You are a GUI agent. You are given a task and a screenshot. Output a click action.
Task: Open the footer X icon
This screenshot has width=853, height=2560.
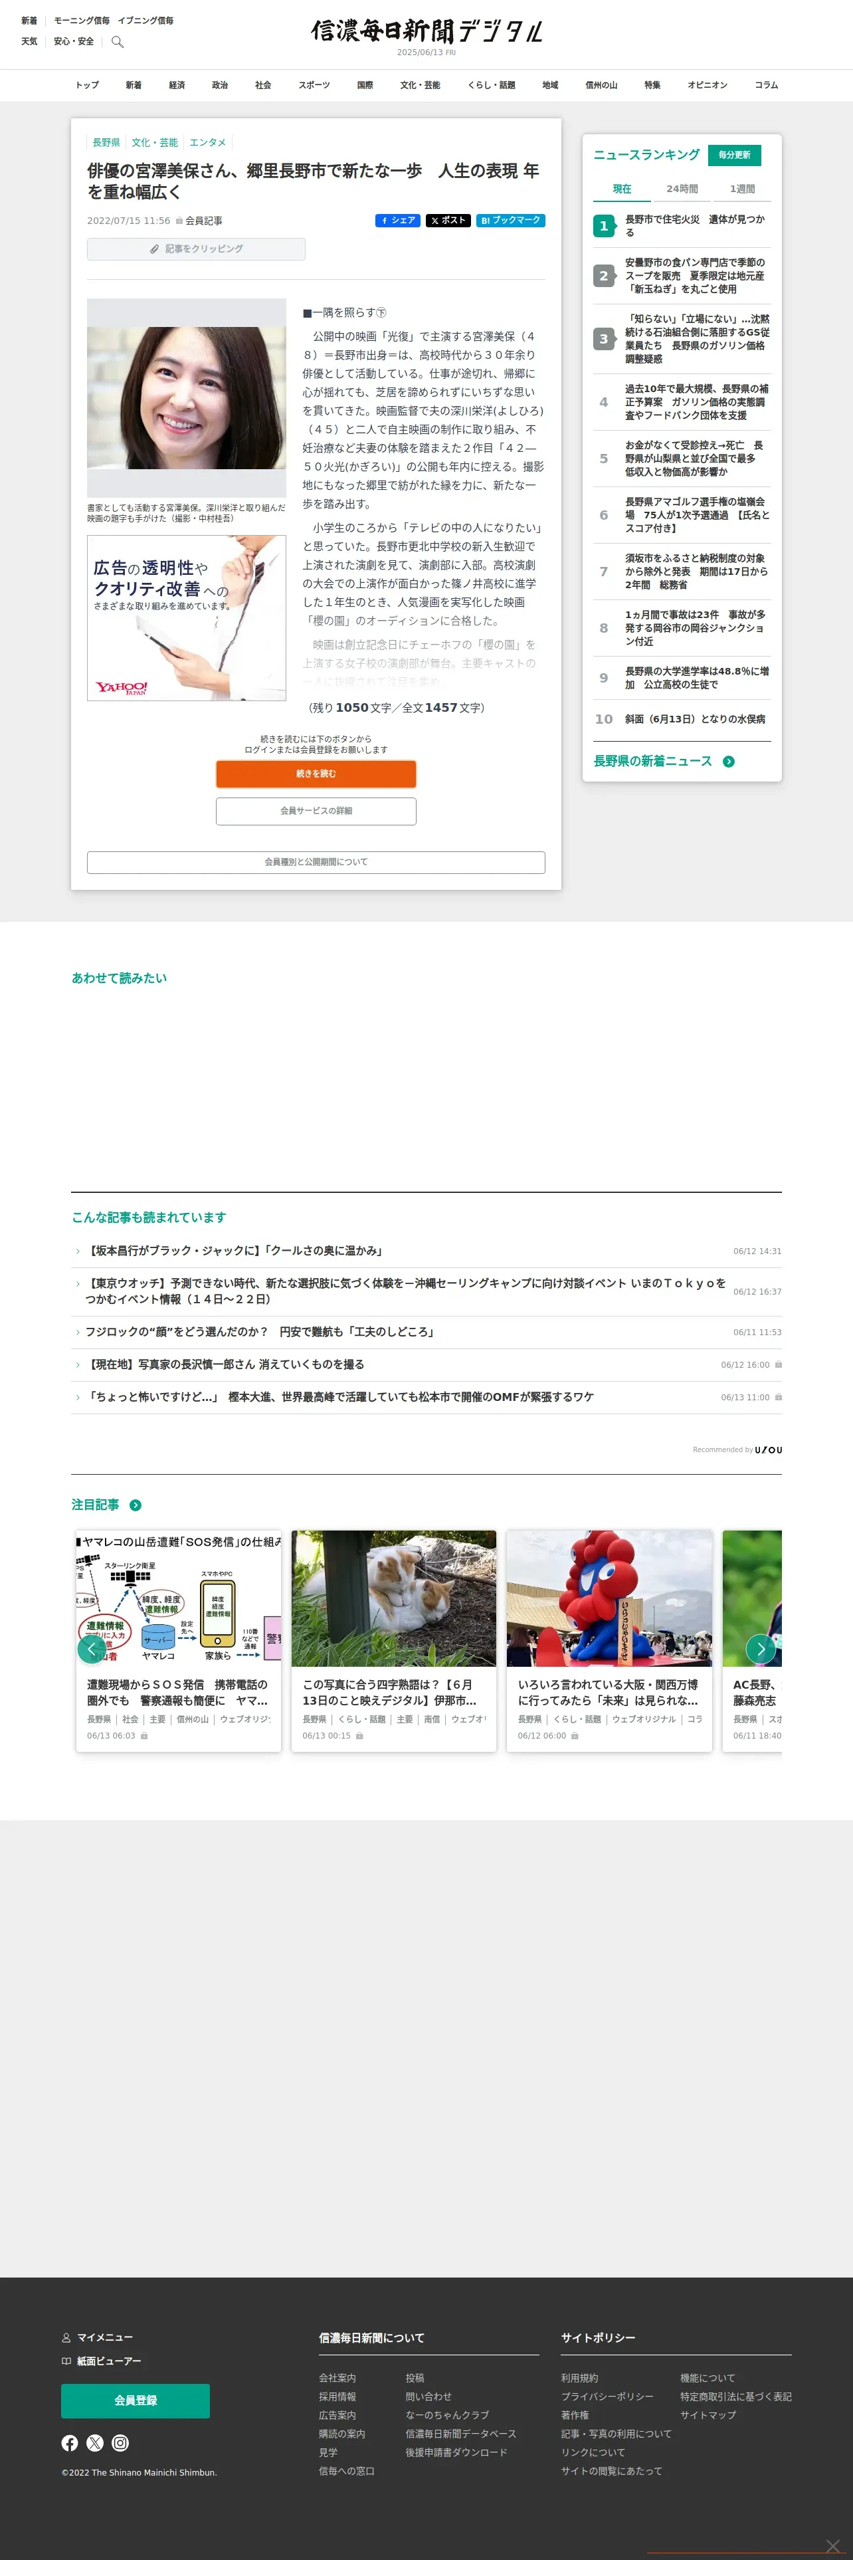95,2443
